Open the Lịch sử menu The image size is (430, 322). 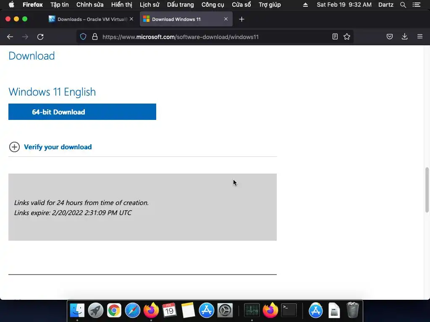[x=149, y=5]
